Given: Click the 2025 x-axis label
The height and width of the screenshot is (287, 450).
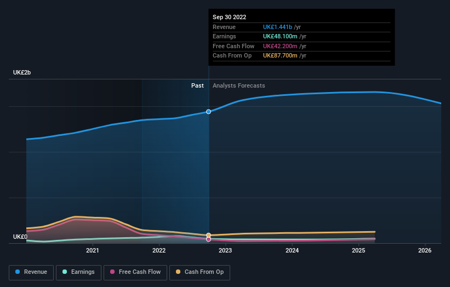Looking at the screenshot, I should [x=358, y=251].
